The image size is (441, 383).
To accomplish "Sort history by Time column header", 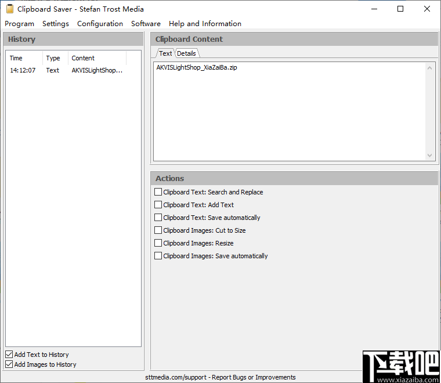I will click(25, 58).
